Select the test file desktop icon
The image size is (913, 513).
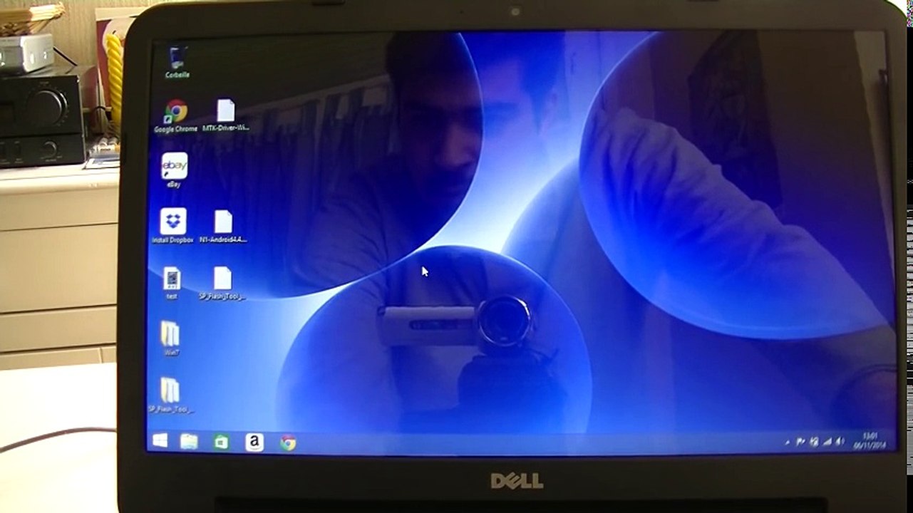tap(171, 283)
